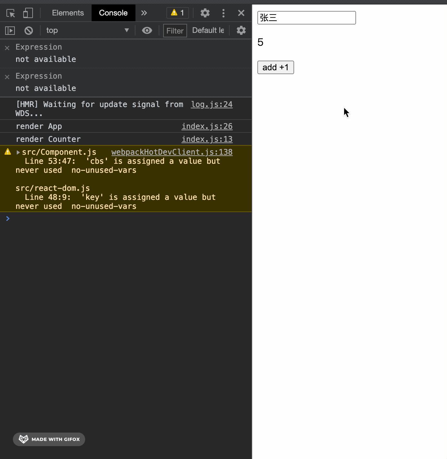This screenshot has width=447, height=459.
Task: Click the add +1 button
Action: point(275,67)
